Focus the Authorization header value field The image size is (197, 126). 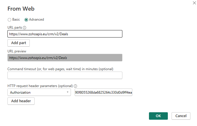(104, 92)
